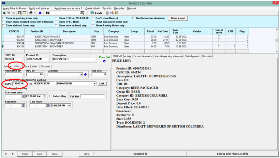Click the gray minus remove icon
Image resolution: width=280 pixels, height=158 pixels.
(13, 13)
